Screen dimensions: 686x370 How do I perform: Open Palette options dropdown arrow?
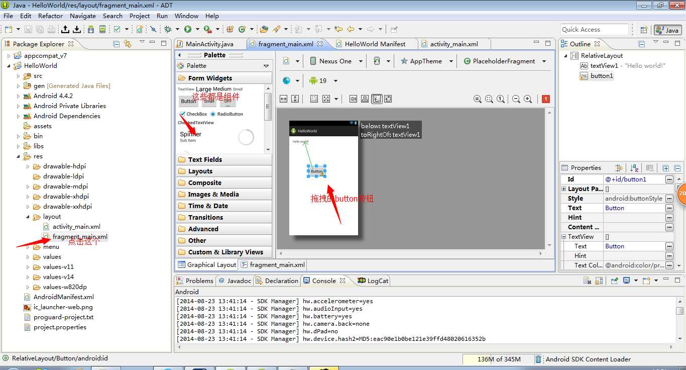click(266, 66)
